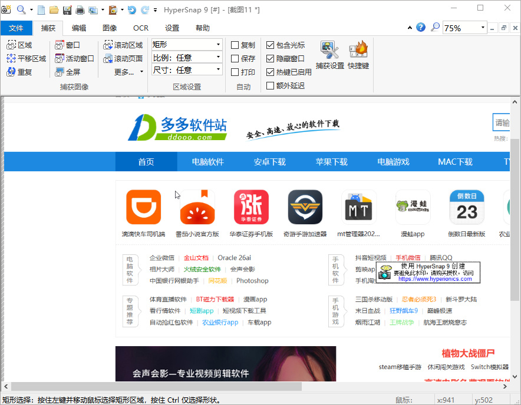Open a file with folder icon
The image size is (521, 405).
click(54, 10)
